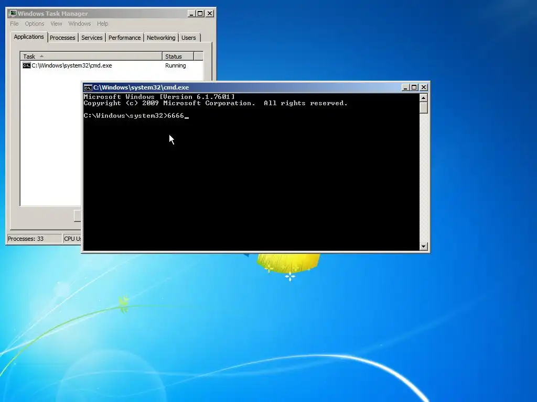Switch to the Users tab
The width and height of the screenshot is (537, 402).
tap(189, 38)
